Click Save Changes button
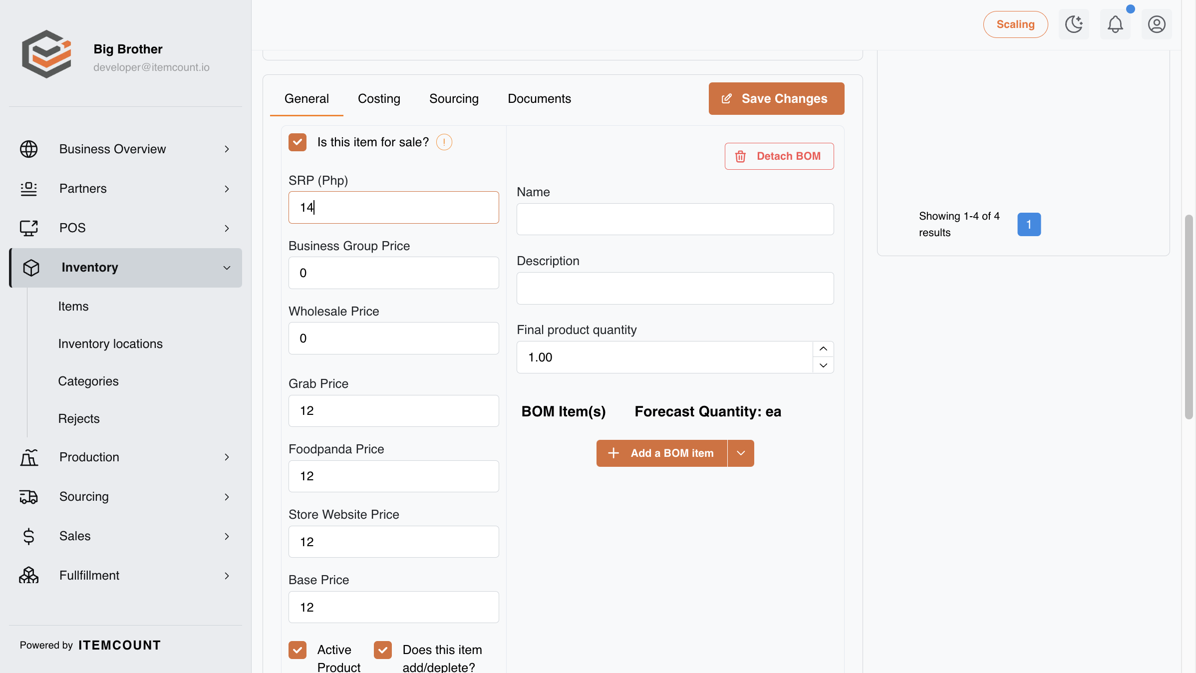The height and width of the screenshot is (673, 1196). pos(776,98)
